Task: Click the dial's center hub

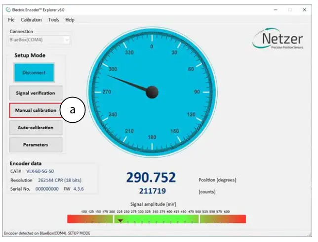Action: pyautogui.click(x=152, y=92)
